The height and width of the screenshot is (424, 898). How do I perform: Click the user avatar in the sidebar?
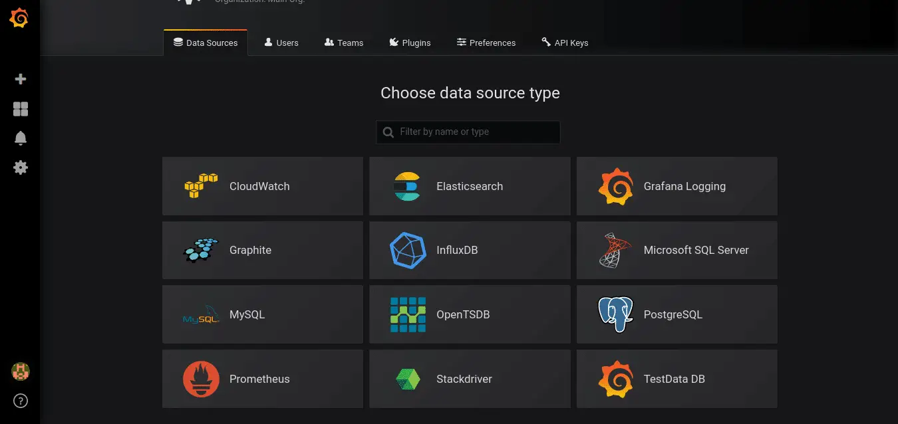(20, 371)
